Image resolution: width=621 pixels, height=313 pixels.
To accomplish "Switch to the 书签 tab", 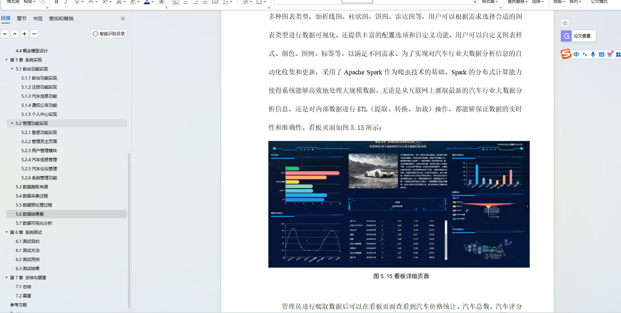I will [x=38, y=18].
